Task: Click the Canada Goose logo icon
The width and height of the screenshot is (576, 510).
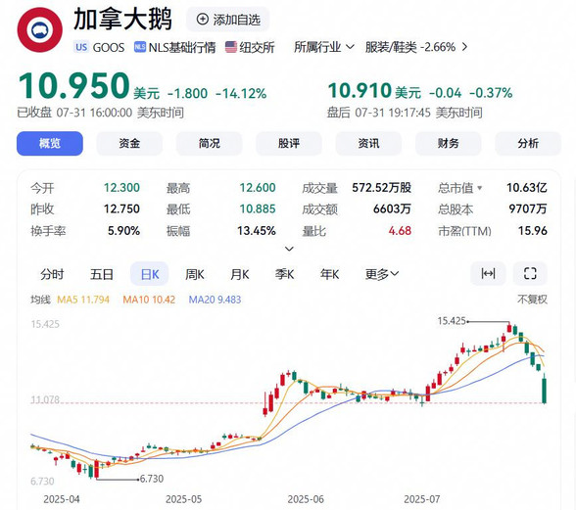Action: (x=39, y=30)
